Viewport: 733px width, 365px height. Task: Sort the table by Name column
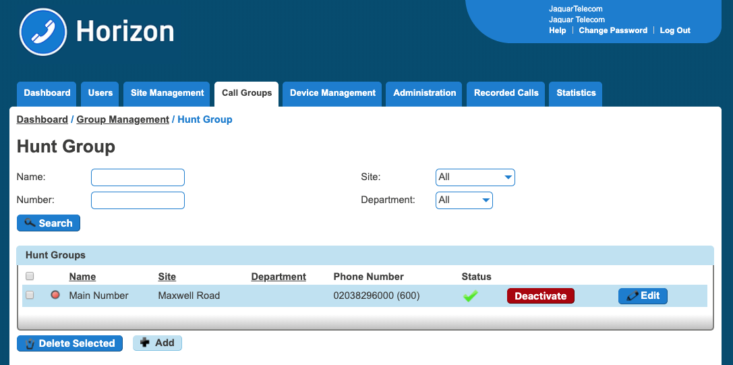click(82, 277)
